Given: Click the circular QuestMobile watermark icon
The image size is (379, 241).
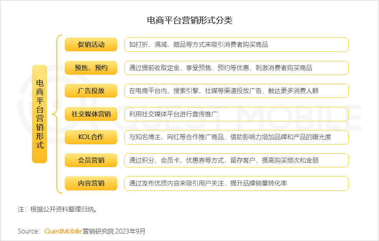Looking at the screenshot, I should (38, 114).
